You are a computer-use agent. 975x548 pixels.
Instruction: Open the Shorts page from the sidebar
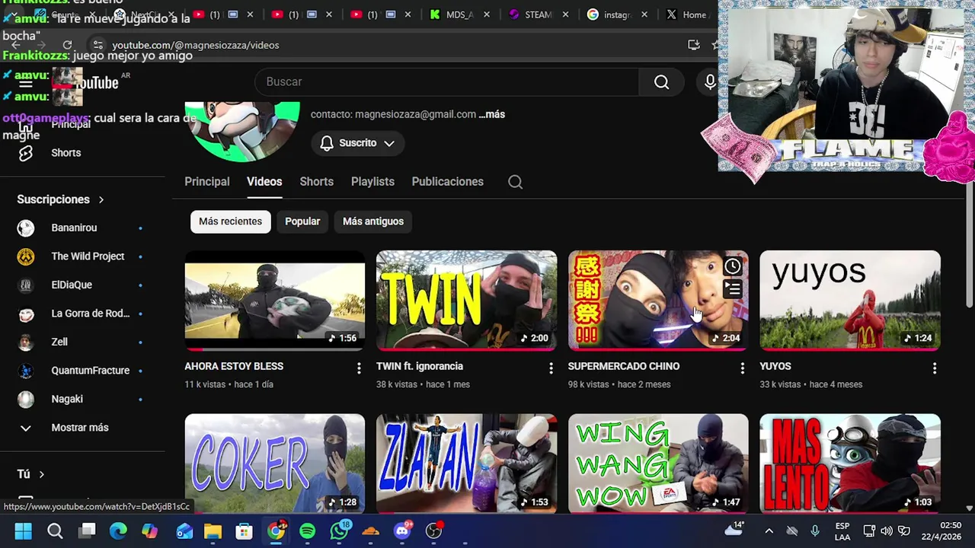pos(66,153)
